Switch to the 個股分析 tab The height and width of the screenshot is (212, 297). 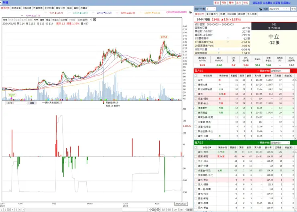tap(61, 8)
